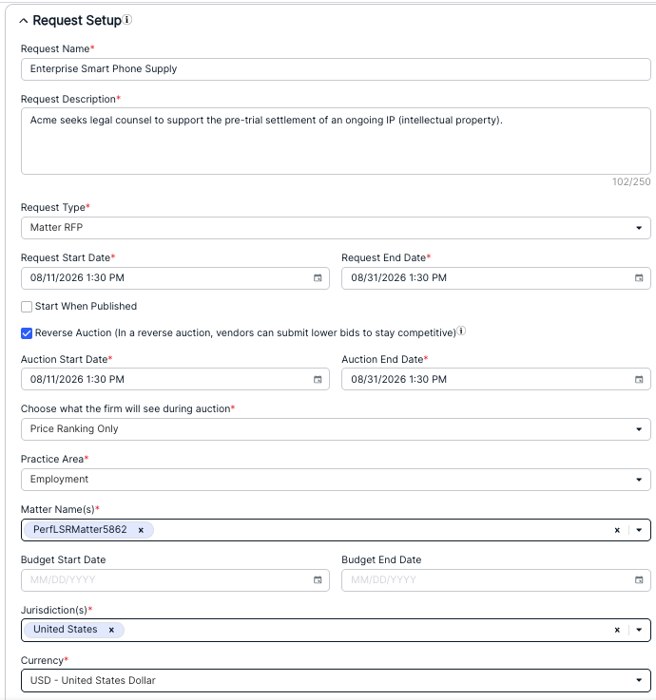656x700 pixels.
Task: Open the Auction End Date calendar icon
Action: coord(639,379)
